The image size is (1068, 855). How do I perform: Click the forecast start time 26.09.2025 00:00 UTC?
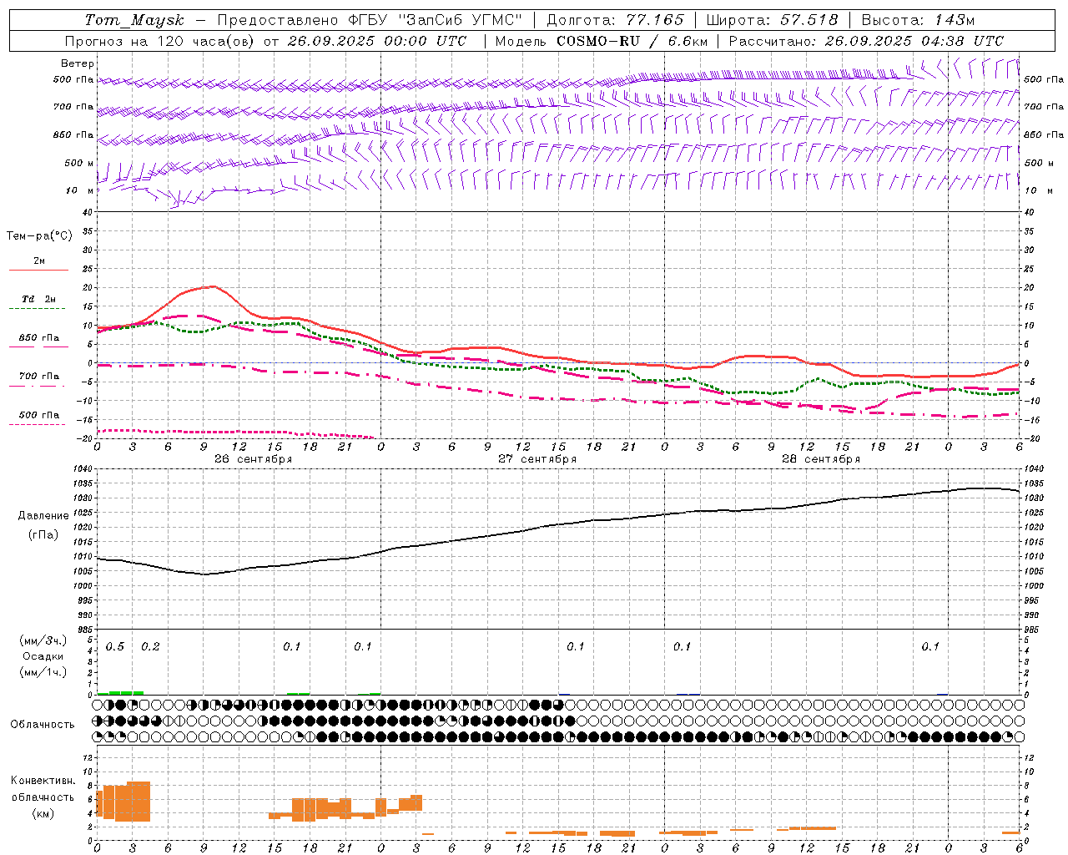tap(377, 41)
